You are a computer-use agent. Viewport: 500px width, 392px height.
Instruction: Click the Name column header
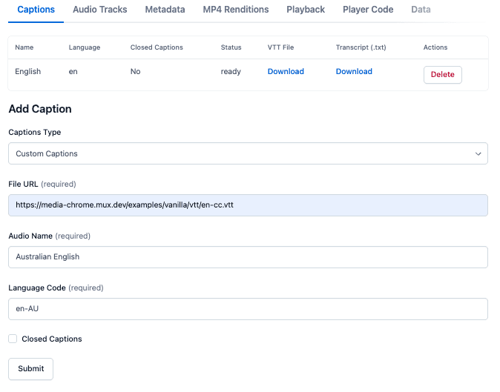24,47
